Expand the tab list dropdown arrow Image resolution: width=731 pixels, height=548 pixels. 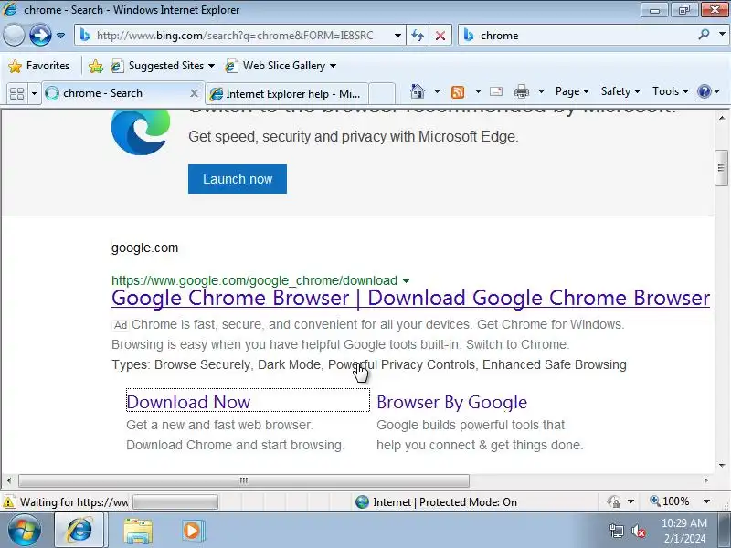coord(34,94)
